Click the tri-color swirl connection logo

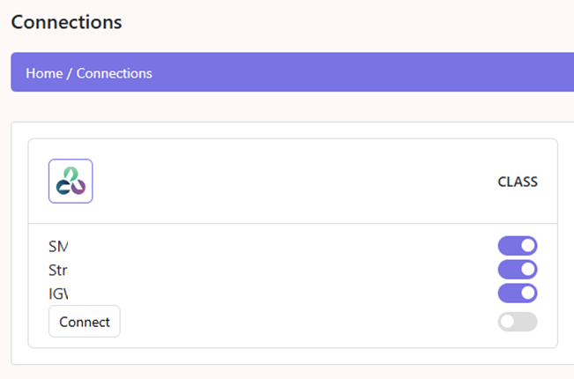[71, 181]
